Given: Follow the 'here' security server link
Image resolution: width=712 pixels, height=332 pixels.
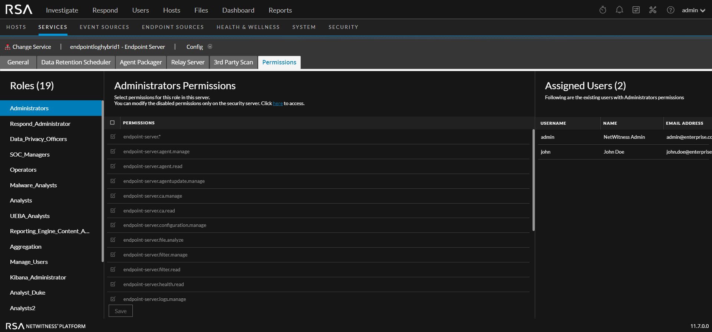Looking at the screenshot, I should click(277, 104).
